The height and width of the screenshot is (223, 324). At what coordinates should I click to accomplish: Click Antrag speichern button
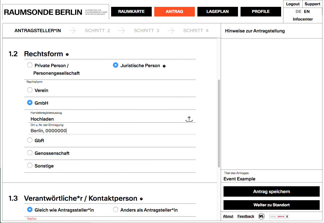point(271,192)
